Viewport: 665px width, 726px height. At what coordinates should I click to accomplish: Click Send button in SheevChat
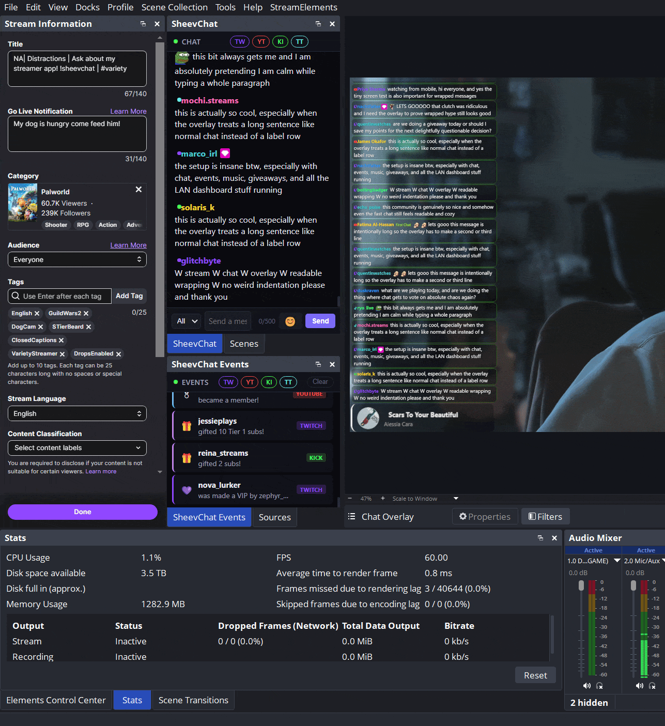tap(320, 321)
